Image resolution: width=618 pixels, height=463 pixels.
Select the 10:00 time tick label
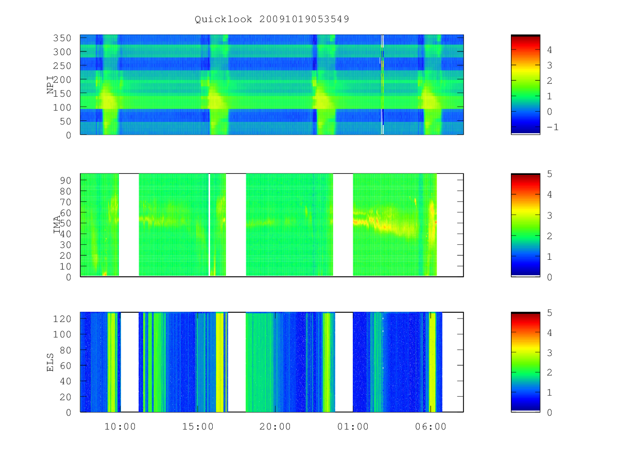(x=120, y=426)
